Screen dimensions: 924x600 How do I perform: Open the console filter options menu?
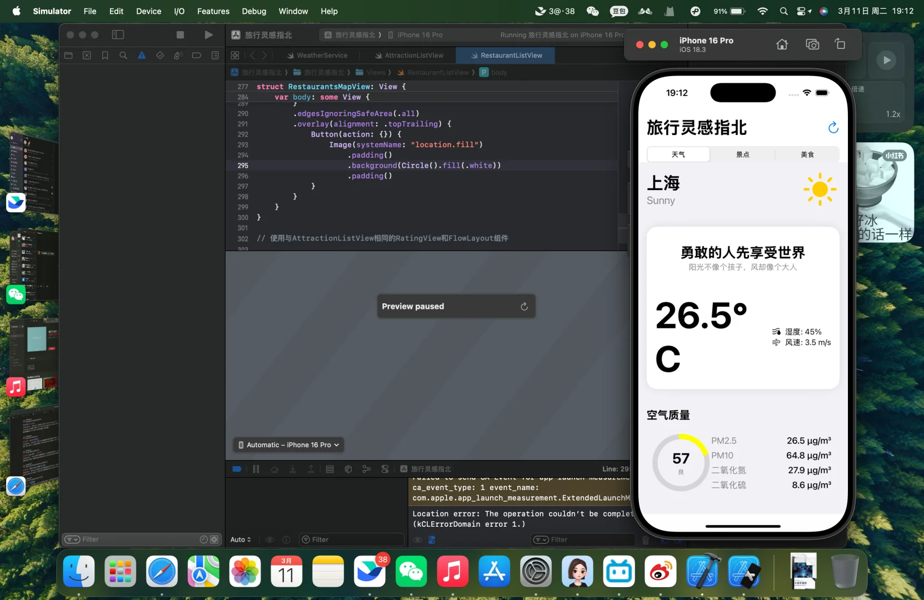(540, 539)
